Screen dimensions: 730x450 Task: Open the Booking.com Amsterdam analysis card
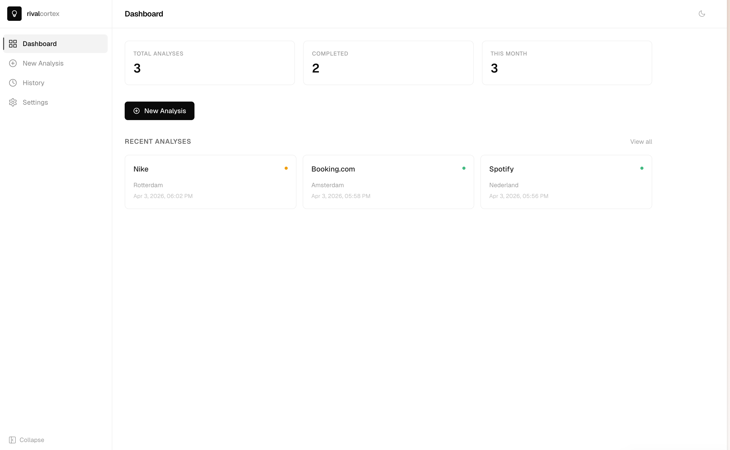coord(388,182)
